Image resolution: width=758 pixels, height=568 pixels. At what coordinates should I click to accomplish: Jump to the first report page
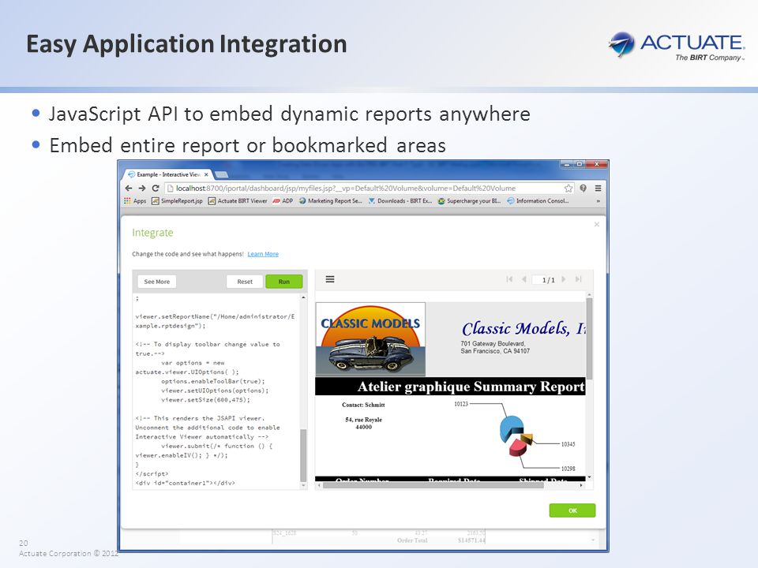(509, 279)
